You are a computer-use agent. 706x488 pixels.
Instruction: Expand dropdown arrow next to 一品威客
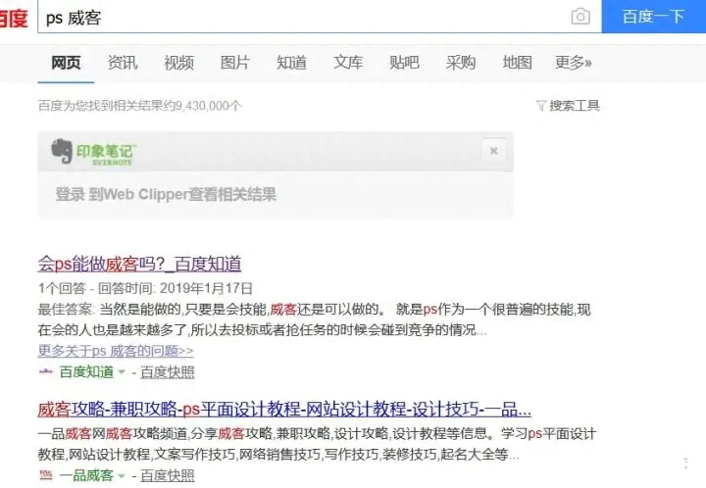122,475
